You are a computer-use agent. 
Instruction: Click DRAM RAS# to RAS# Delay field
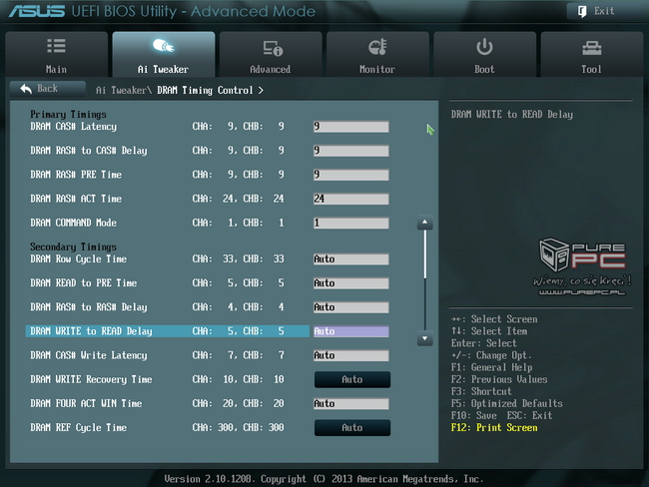351,307
